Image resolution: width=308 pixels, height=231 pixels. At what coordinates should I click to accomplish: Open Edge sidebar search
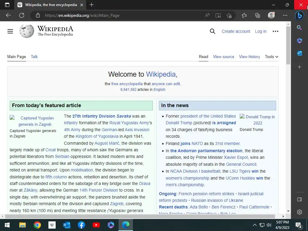click(299, 28)
